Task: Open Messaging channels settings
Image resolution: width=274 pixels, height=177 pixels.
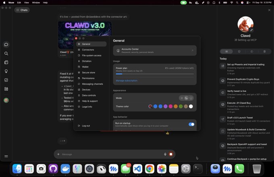Action: [x=91, y=84]
